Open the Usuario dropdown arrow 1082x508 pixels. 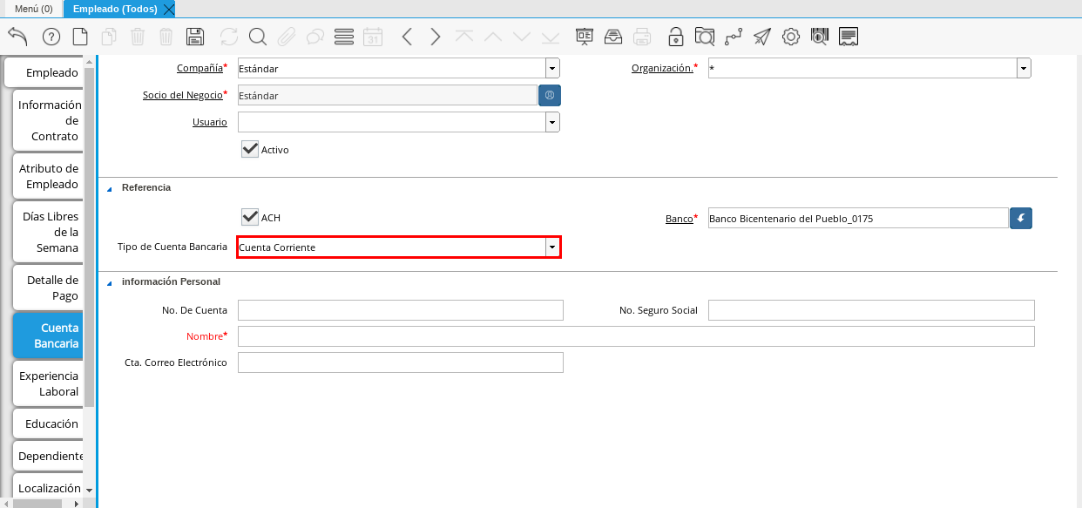(x=552, y=123)
